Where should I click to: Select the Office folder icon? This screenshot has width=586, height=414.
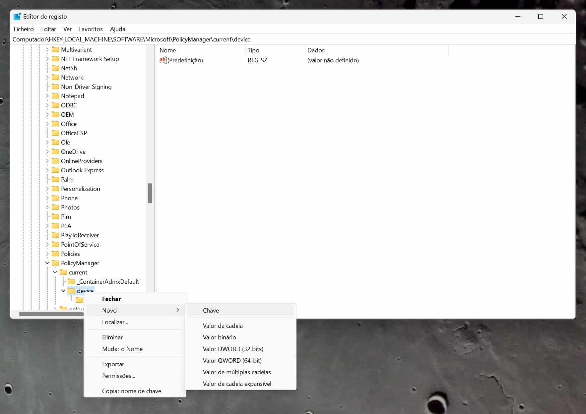[55, 124]
